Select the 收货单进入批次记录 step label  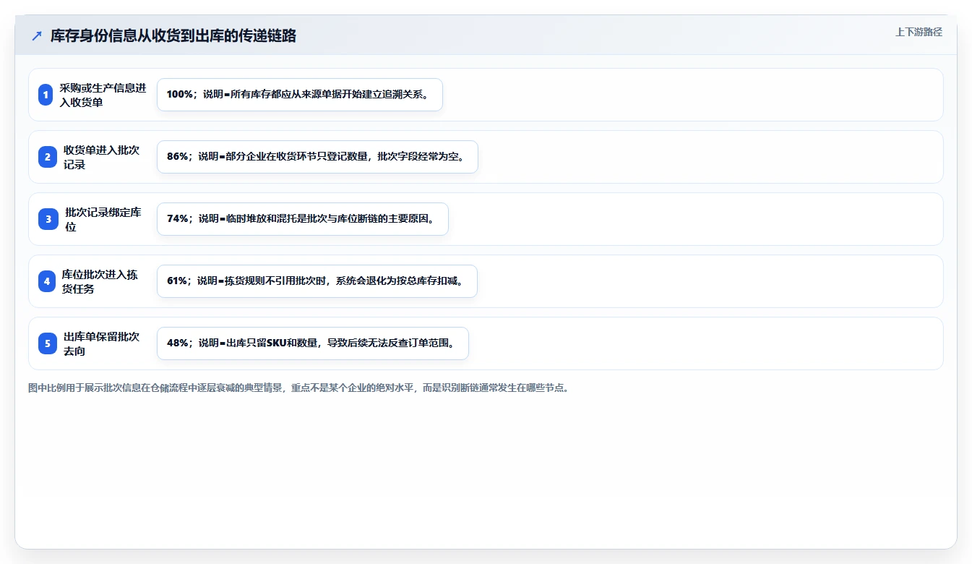pos(101,157)
